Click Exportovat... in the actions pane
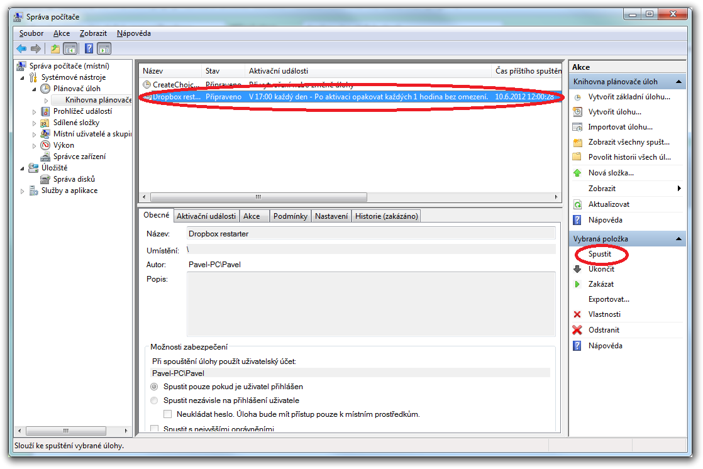The height and width of the screenshot is (469, 703). point(609,299)
